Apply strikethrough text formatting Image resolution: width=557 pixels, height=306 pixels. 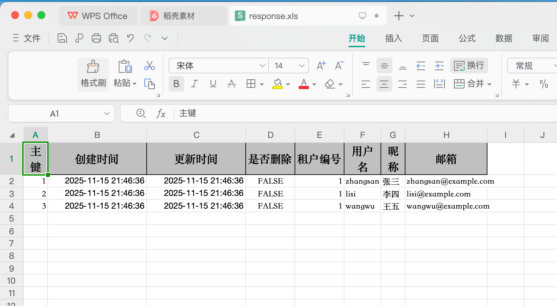(x=232, y=84)
